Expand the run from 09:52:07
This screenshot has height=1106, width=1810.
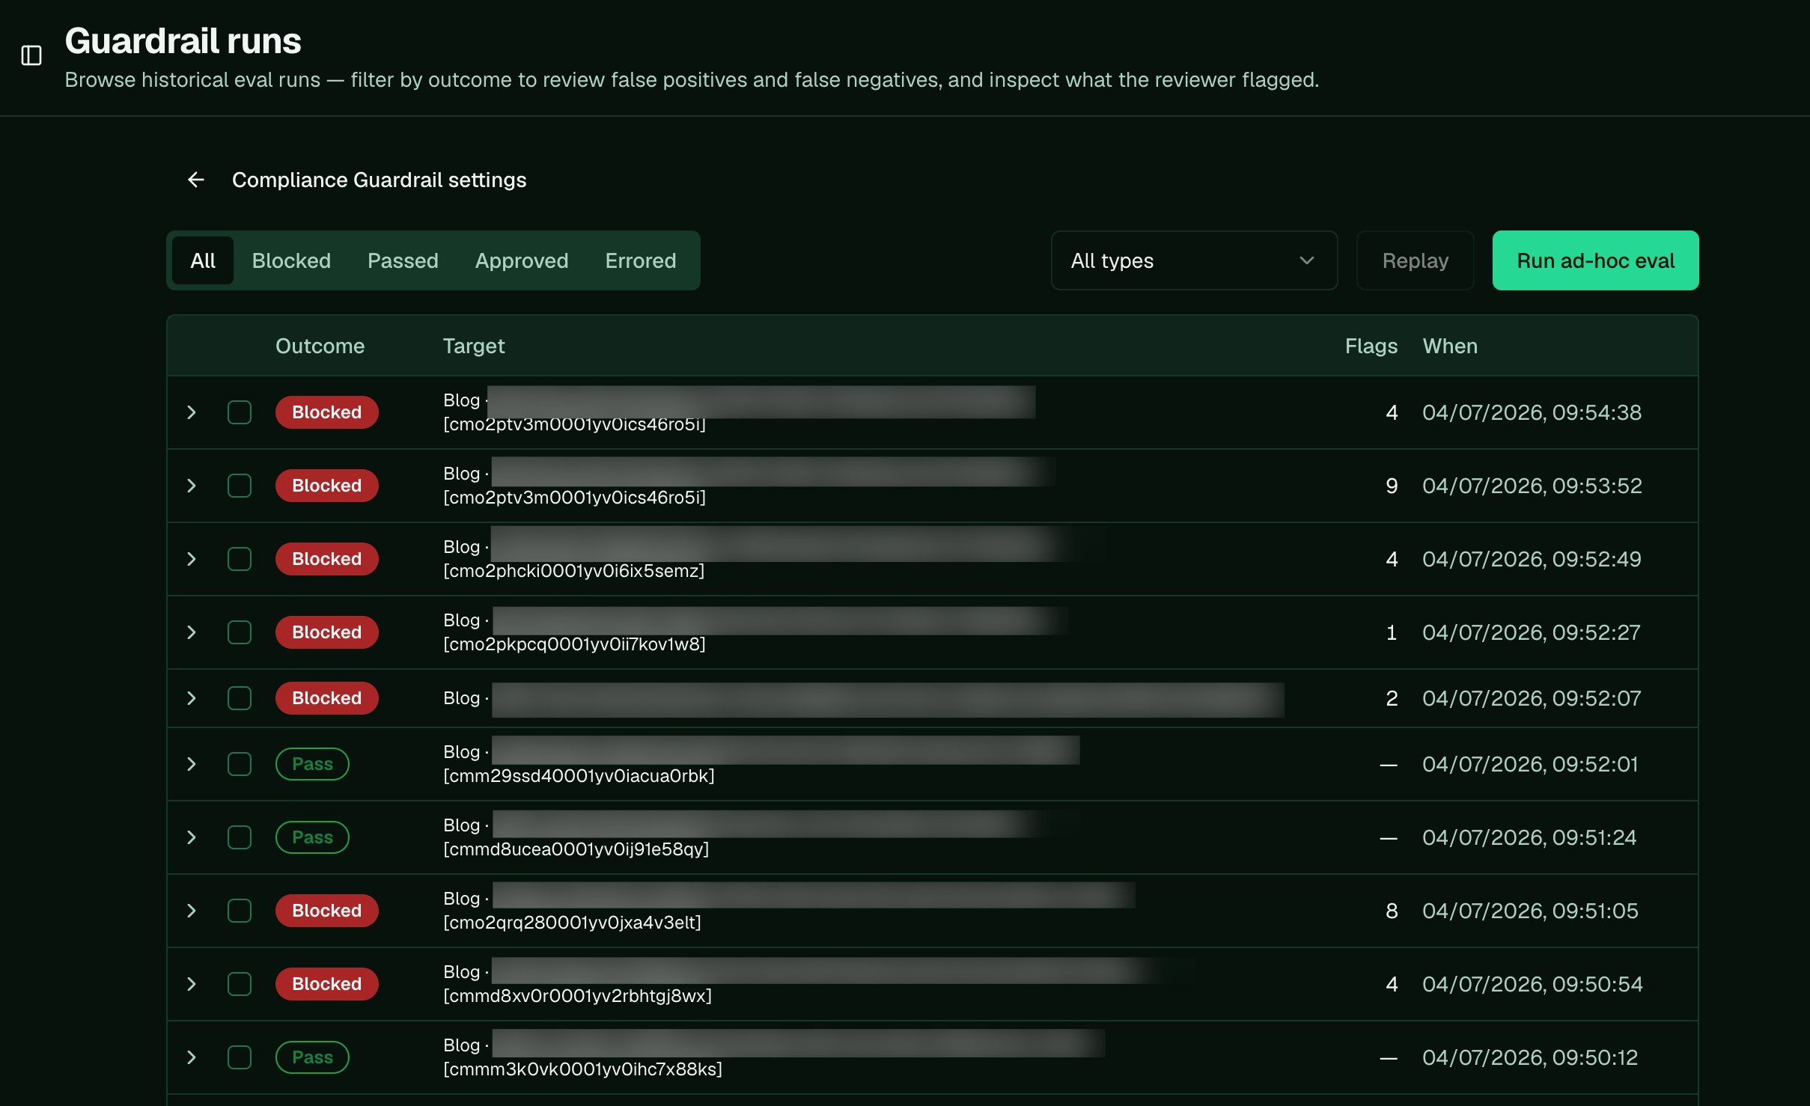click(192, 698)
